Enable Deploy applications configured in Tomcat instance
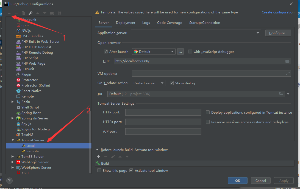Screen dimensions: 300x189 (208, 113)
